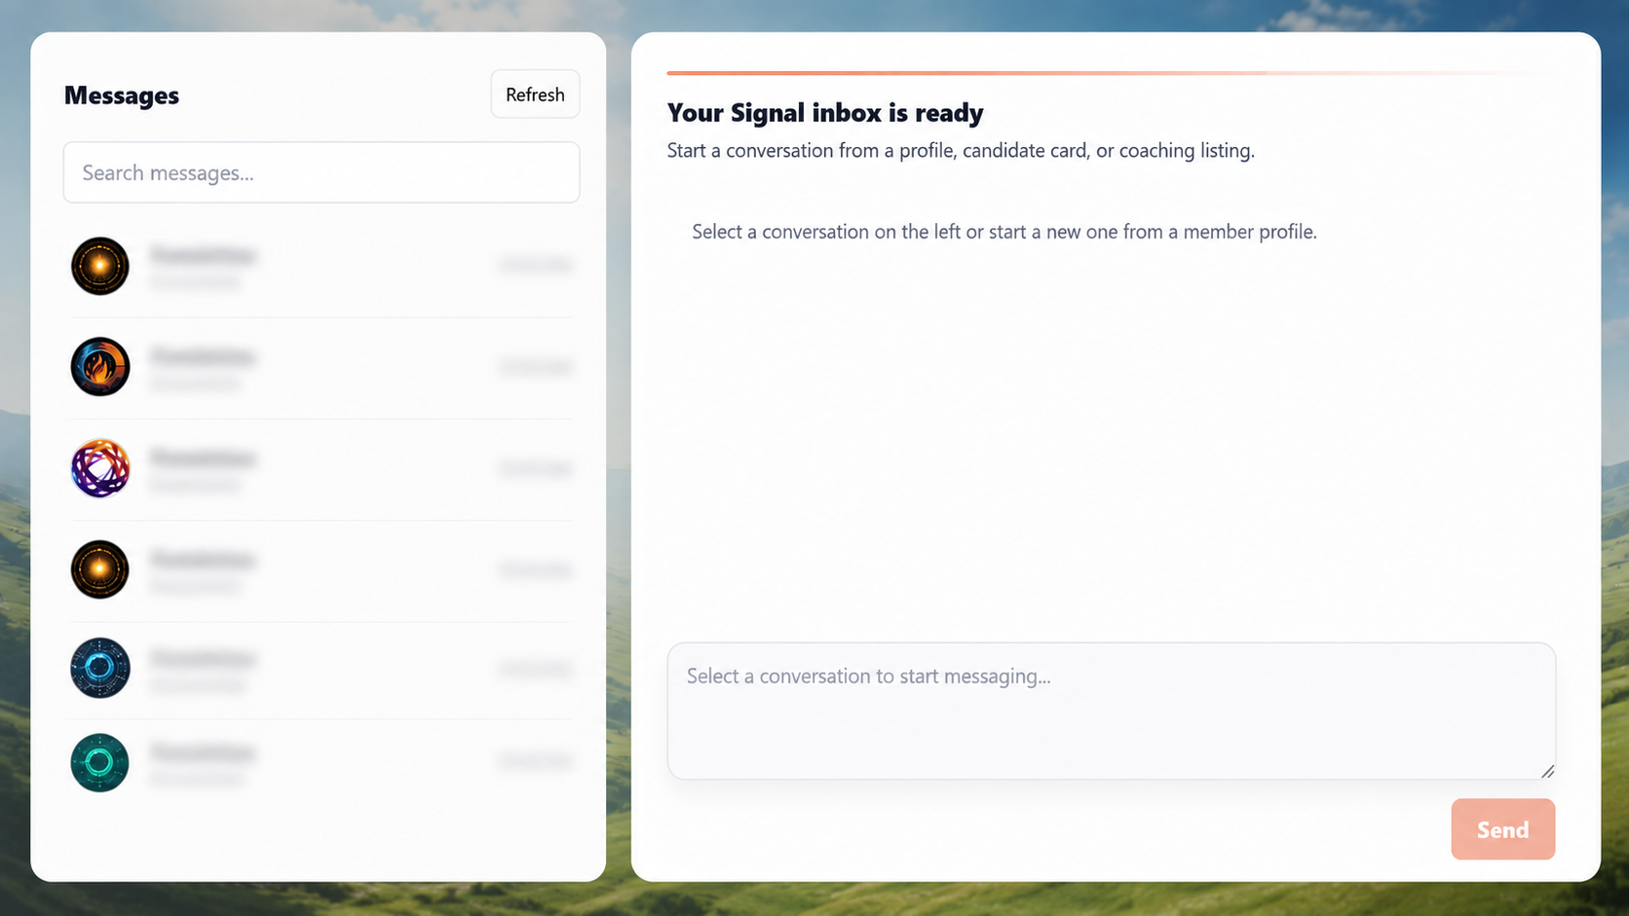Click the 'Select a conversation on the left' hint
The height and width of the screenshot is (916, 1629).
(x=1004, y=232)
